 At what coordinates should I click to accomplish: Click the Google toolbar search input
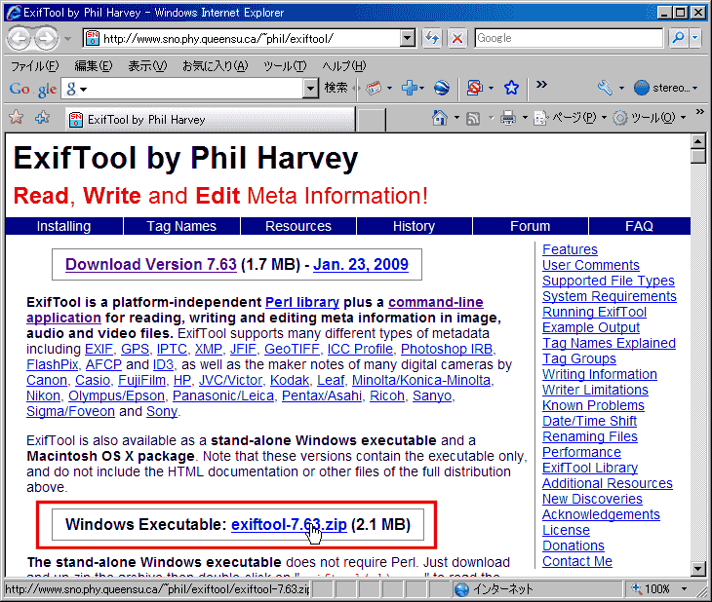click(x=191, y=89)
